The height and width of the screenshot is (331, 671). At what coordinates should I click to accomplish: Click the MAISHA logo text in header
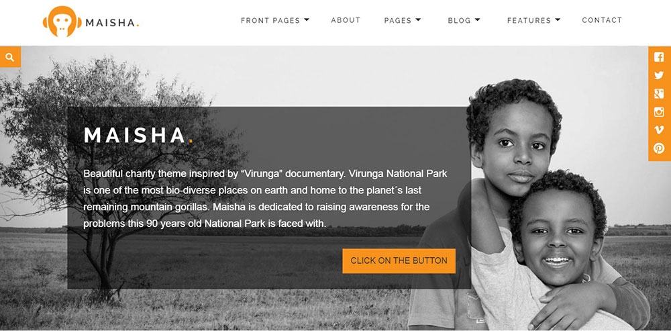click(x=112, y=23)
